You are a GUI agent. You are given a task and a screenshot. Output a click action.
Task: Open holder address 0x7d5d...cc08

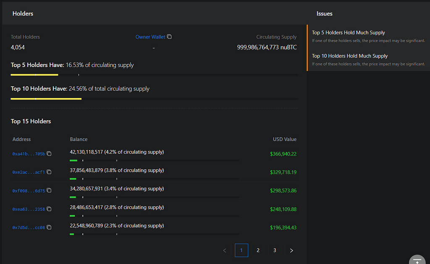(29, 228)
